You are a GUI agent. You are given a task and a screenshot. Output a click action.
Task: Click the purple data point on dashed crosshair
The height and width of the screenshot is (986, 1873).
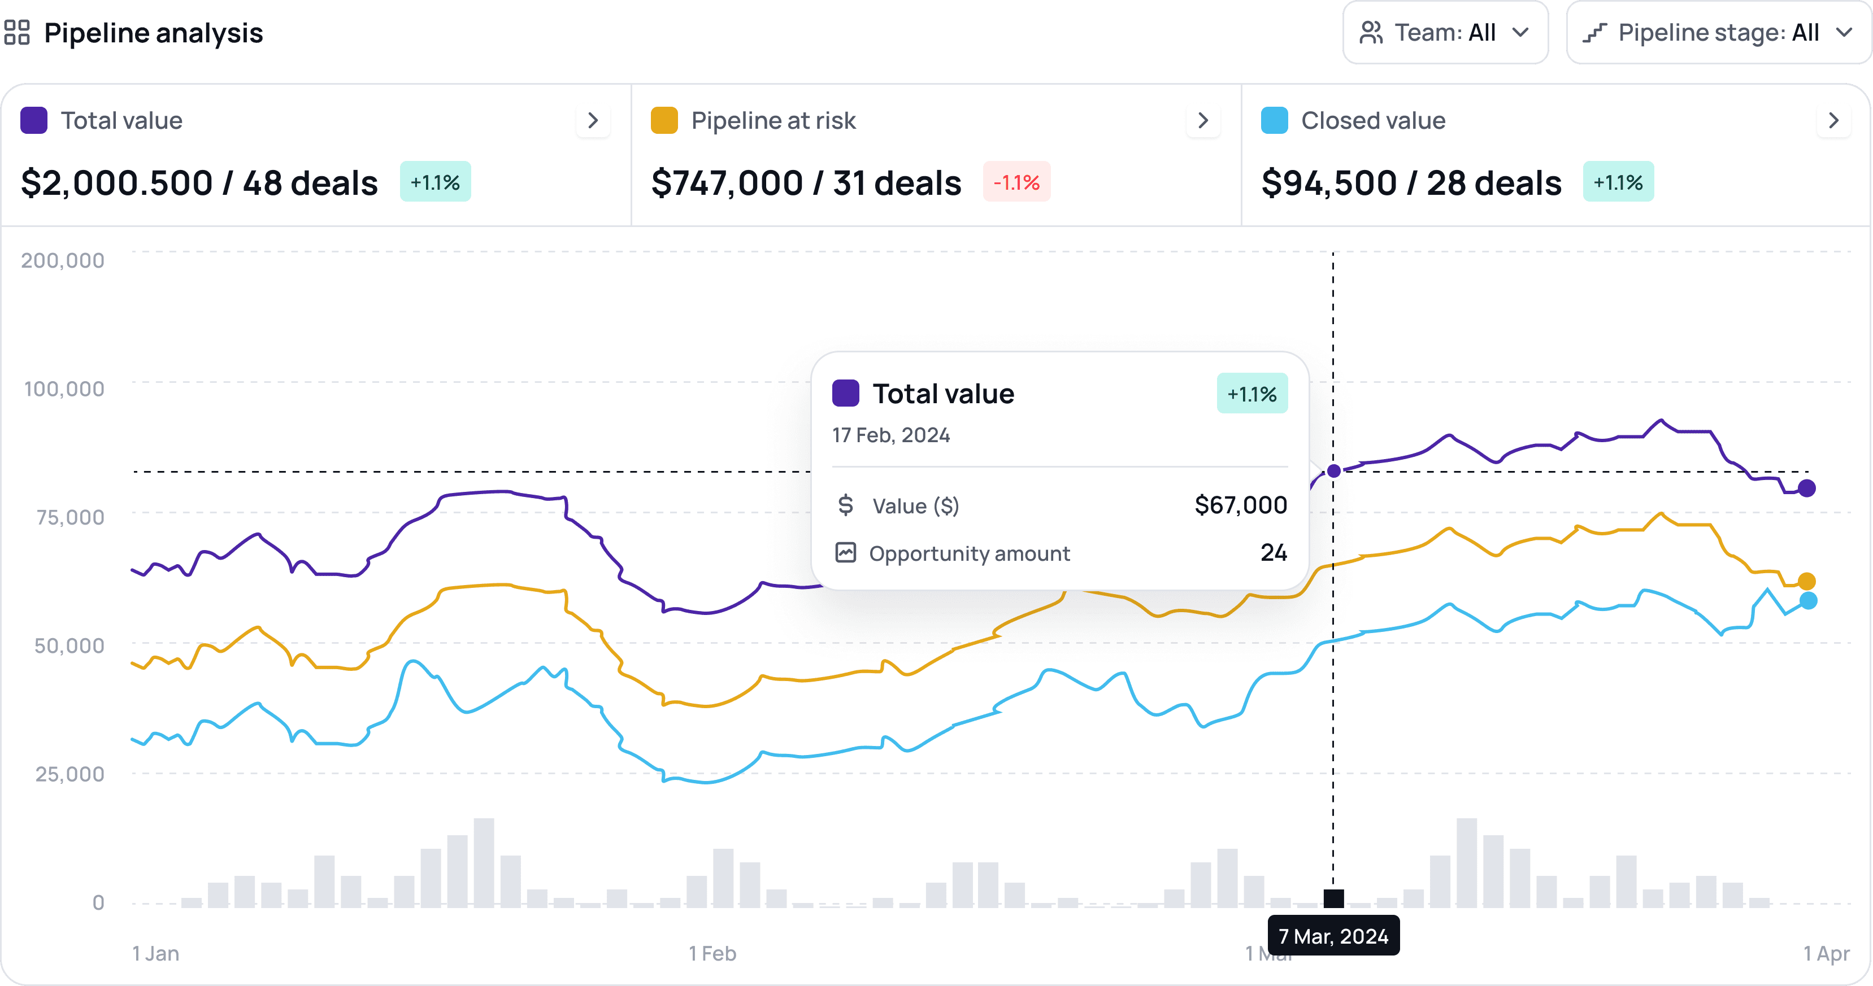pyautogui.click(x=1333, y=471)
